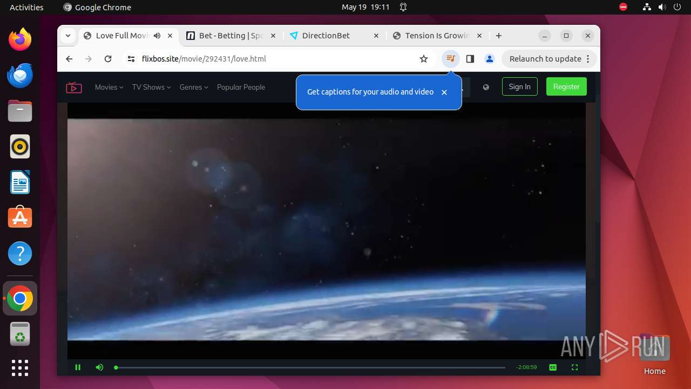Open the media controls toolbar icon
Viewport: 691px width, 389px height.
coord(451,59)
